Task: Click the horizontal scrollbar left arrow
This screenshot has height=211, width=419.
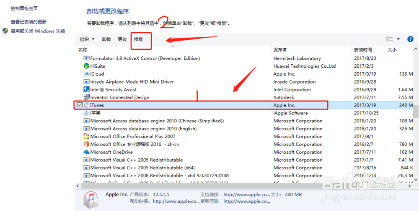Action: coord(78,186)
